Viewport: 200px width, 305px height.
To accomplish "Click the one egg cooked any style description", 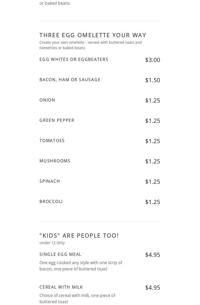I will tap(81, 266).
